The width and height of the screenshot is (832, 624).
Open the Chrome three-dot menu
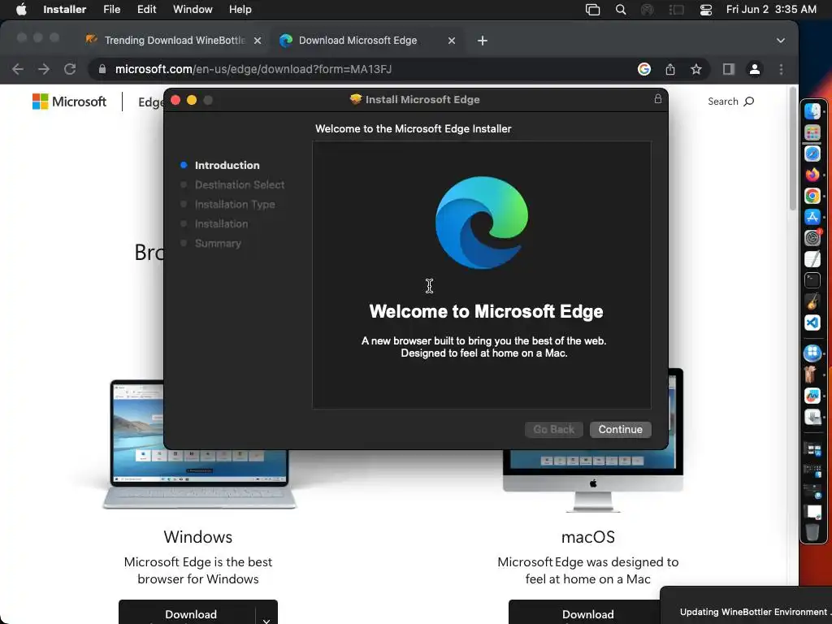[x=781, y=69]
